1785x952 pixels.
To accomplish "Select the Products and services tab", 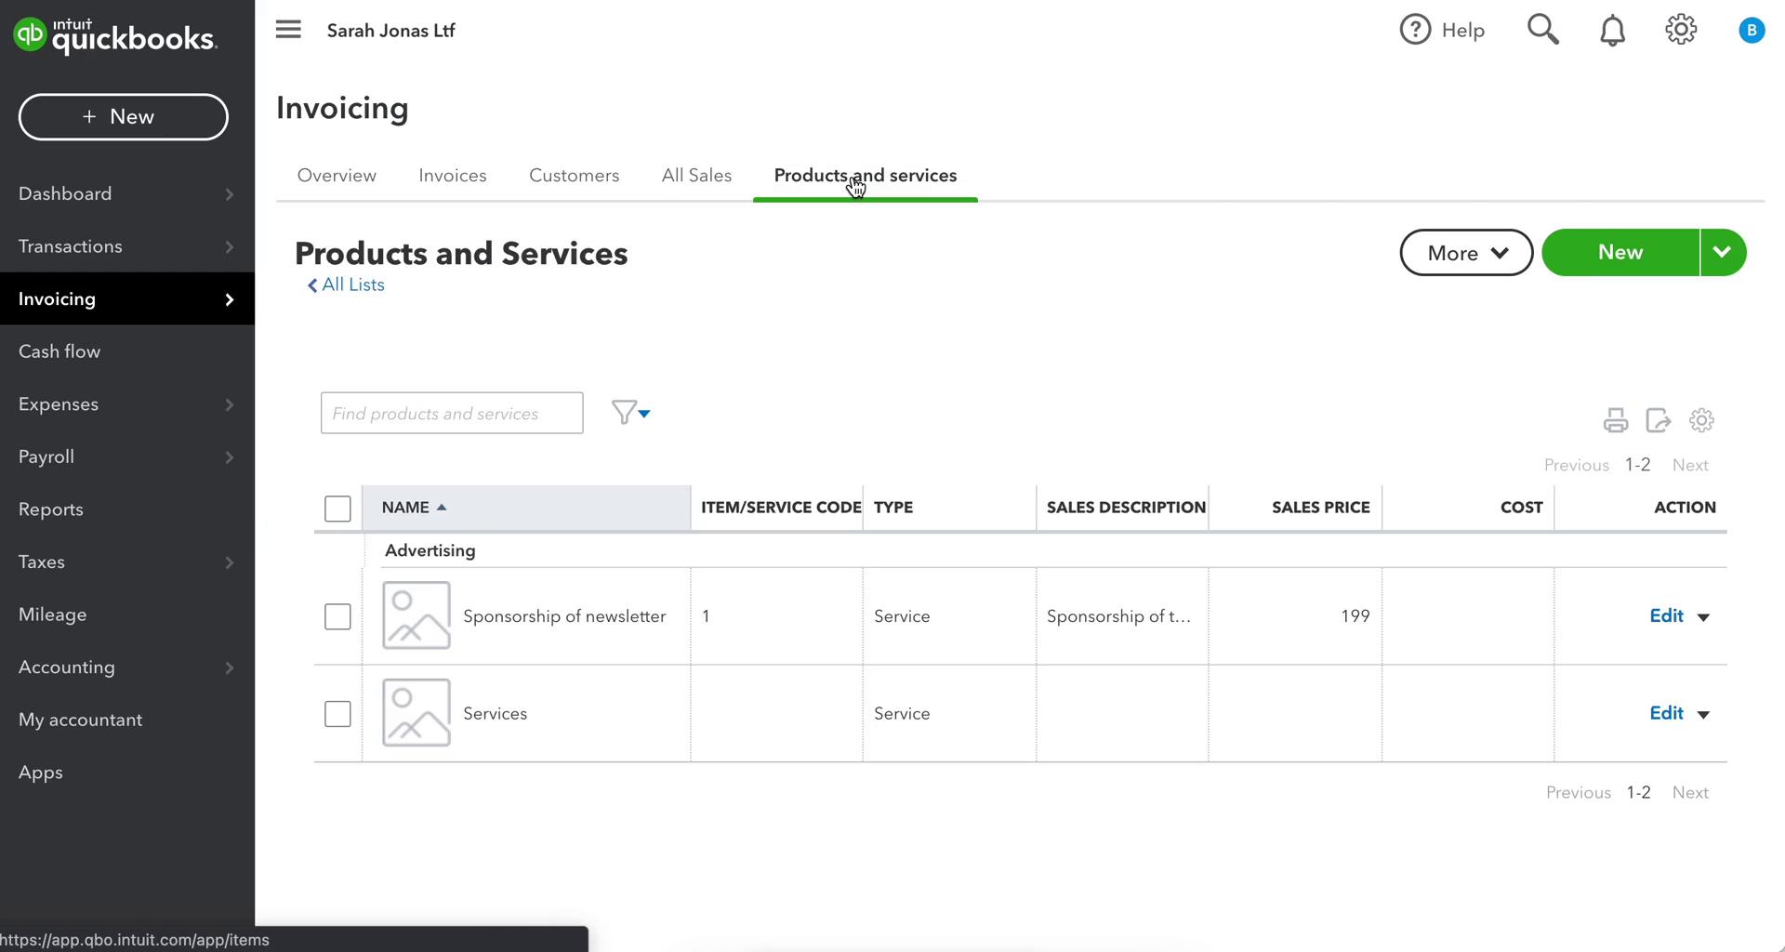I will click(866, 176).
